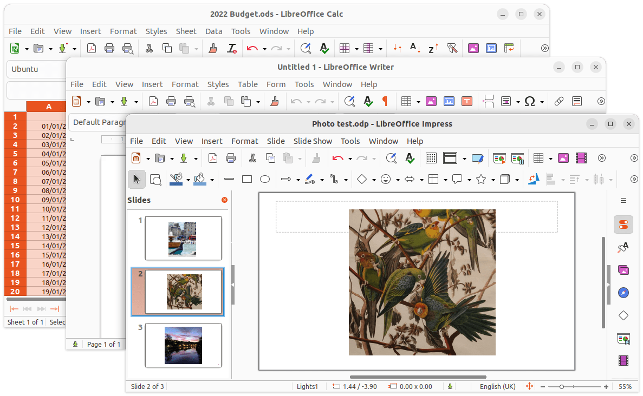643x396 pixels.
Task: Open the Data menu in Calc
Action: (213, 31)
